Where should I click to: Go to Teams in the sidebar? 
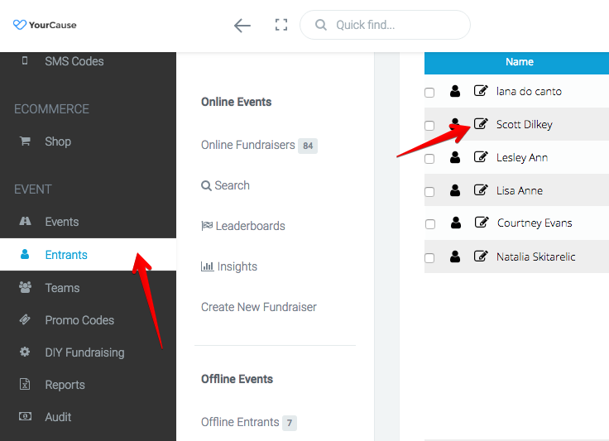[x=62, y=288]
